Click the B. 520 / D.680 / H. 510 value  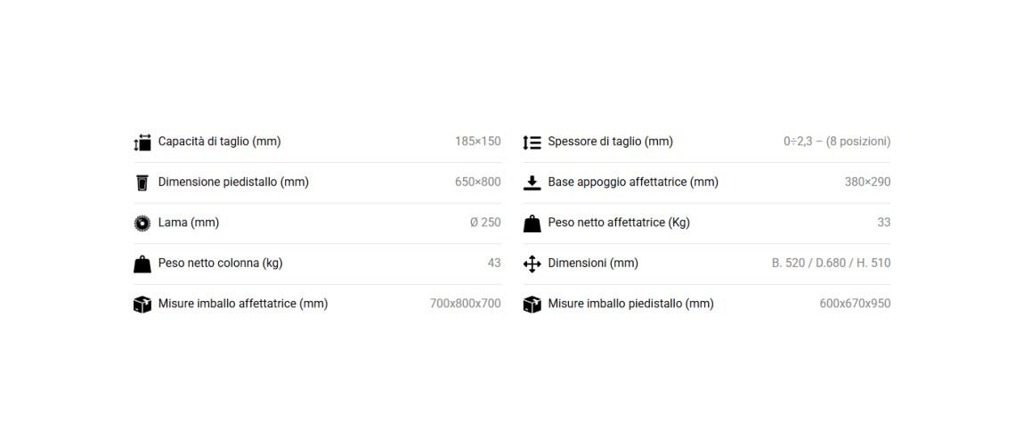click(832, 263)
